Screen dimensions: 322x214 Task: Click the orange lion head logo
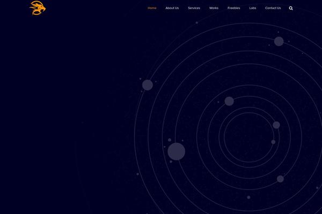(38, 8)
